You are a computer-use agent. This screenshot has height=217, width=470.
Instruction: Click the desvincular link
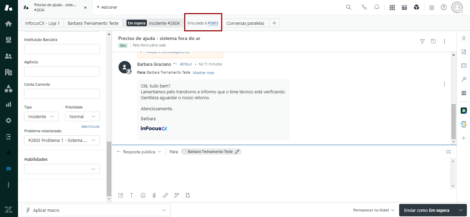[91, 126]
